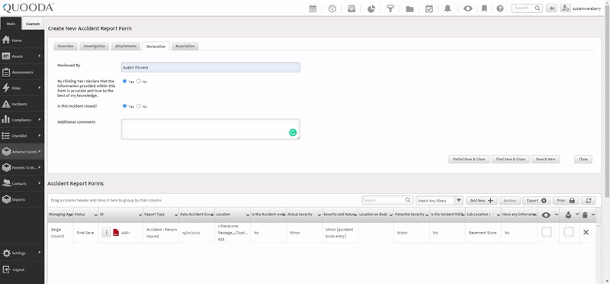This screenshot has width=610, height=284.
Task: Expand the Risks sidebar submenu
Action: [x=40, y=88]
